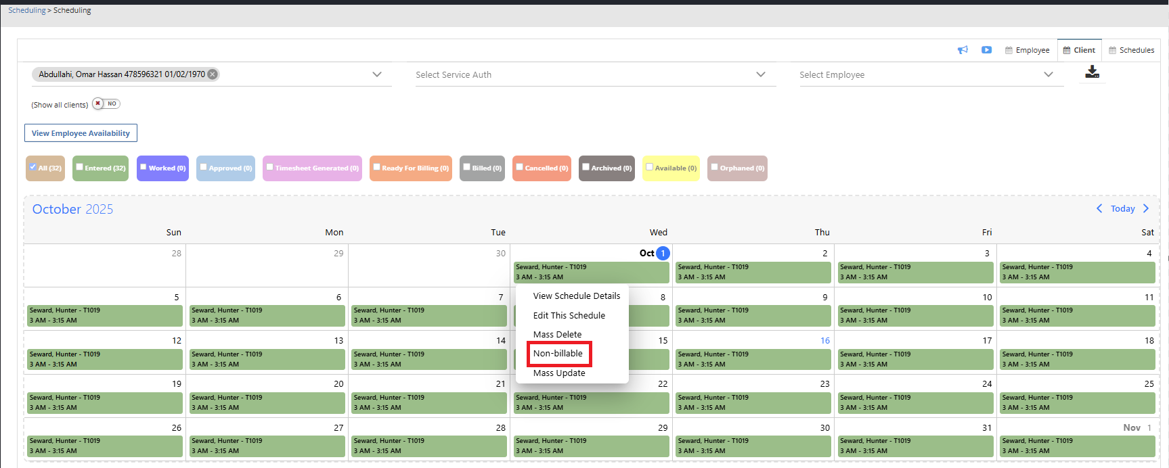Open the Schedules tab

(x=1131, y=50)
